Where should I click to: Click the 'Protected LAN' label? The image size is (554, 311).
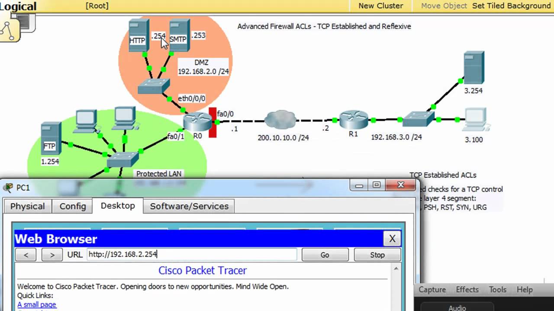click(x=159, y=174)
